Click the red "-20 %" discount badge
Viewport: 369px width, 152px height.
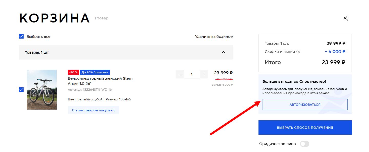point(73,72)
